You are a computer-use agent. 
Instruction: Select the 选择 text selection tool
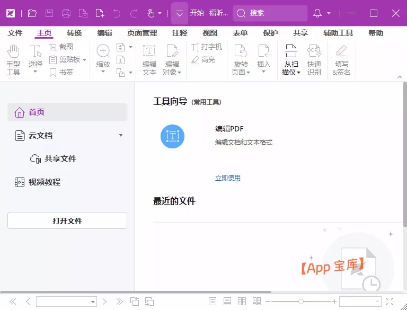point(36,59)
